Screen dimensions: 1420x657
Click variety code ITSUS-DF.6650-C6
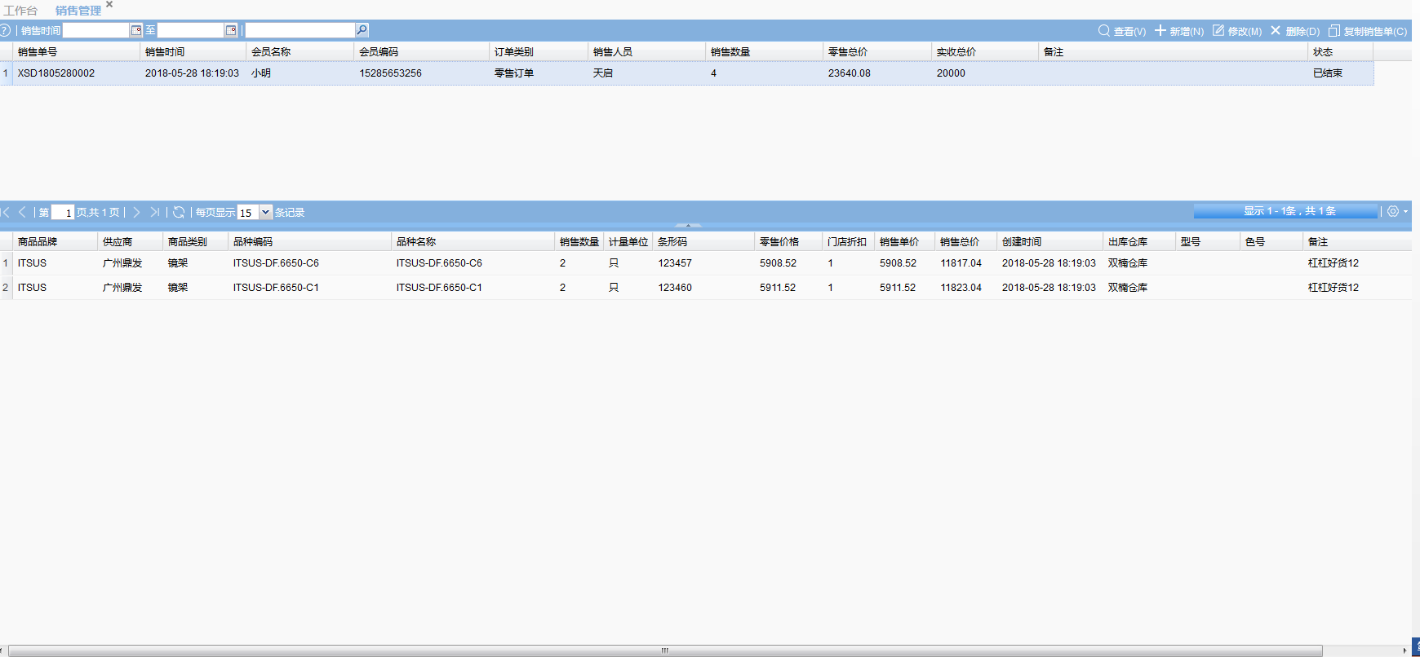point(276,263)
